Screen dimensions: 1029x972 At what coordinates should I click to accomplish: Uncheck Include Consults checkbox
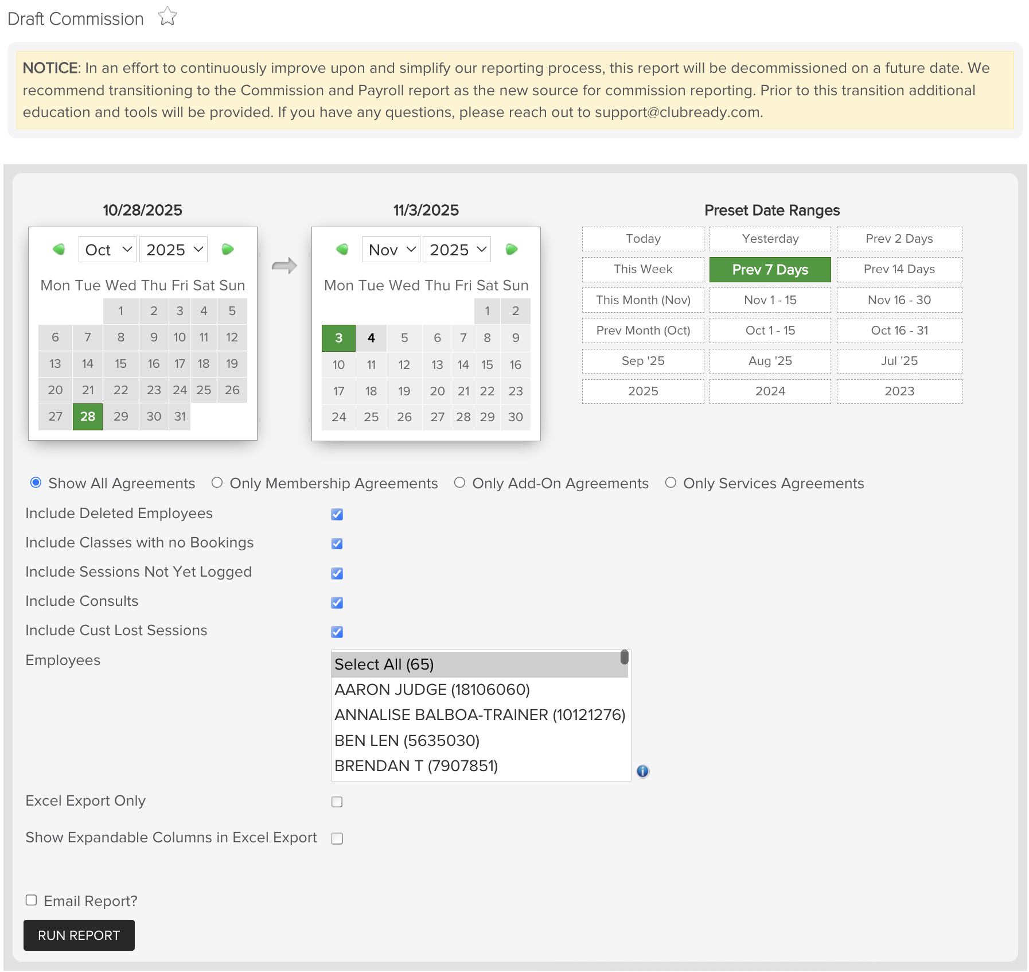337,602
